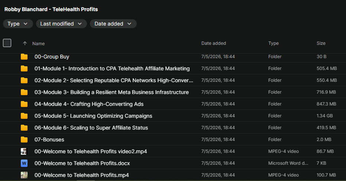The image size is (346, 181).
Task: Tick the select-all checkbox in the header
Action: coord(7,43)
